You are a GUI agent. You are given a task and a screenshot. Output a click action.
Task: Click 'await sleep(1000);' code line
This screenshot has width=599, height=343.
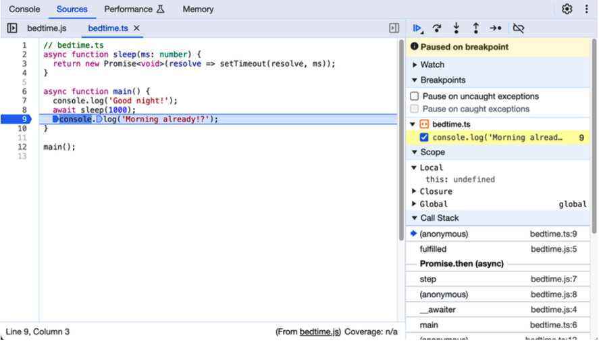[95, 110]
